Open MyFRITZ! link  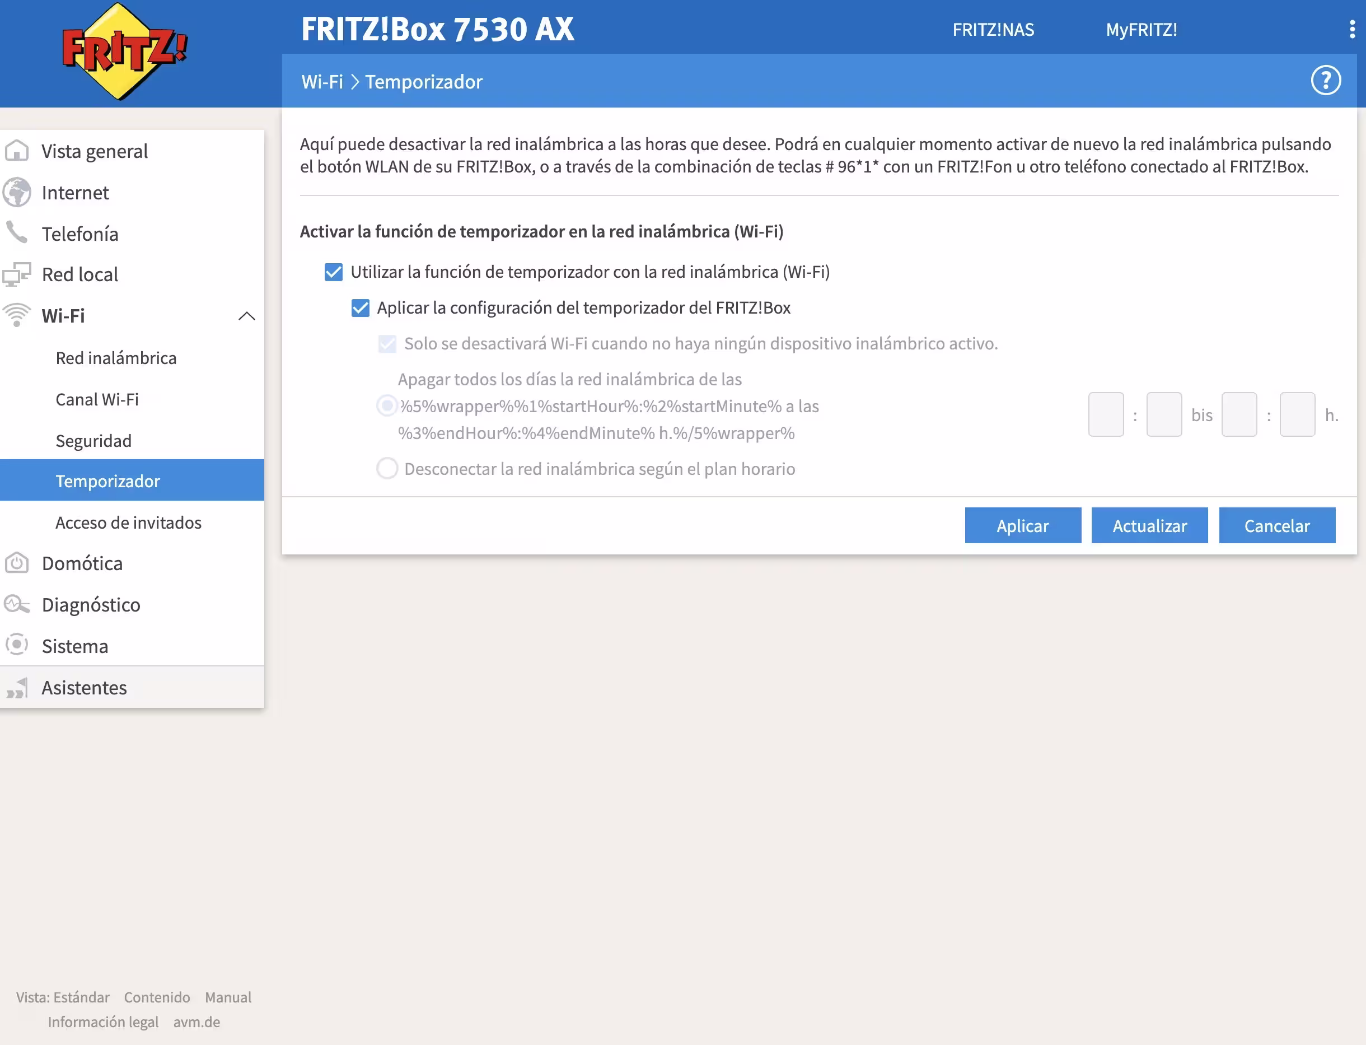click(1141, 29)
